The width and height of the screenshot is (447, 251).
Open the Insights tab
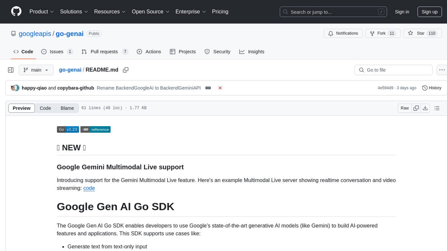point(252,52)
